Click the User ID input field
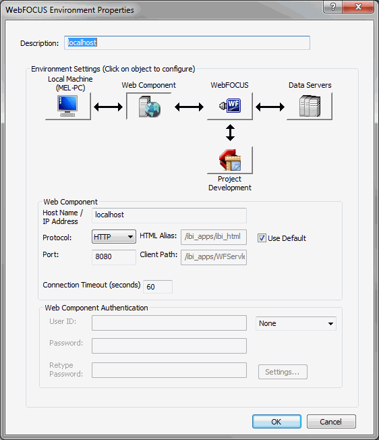 pos(169,323)
